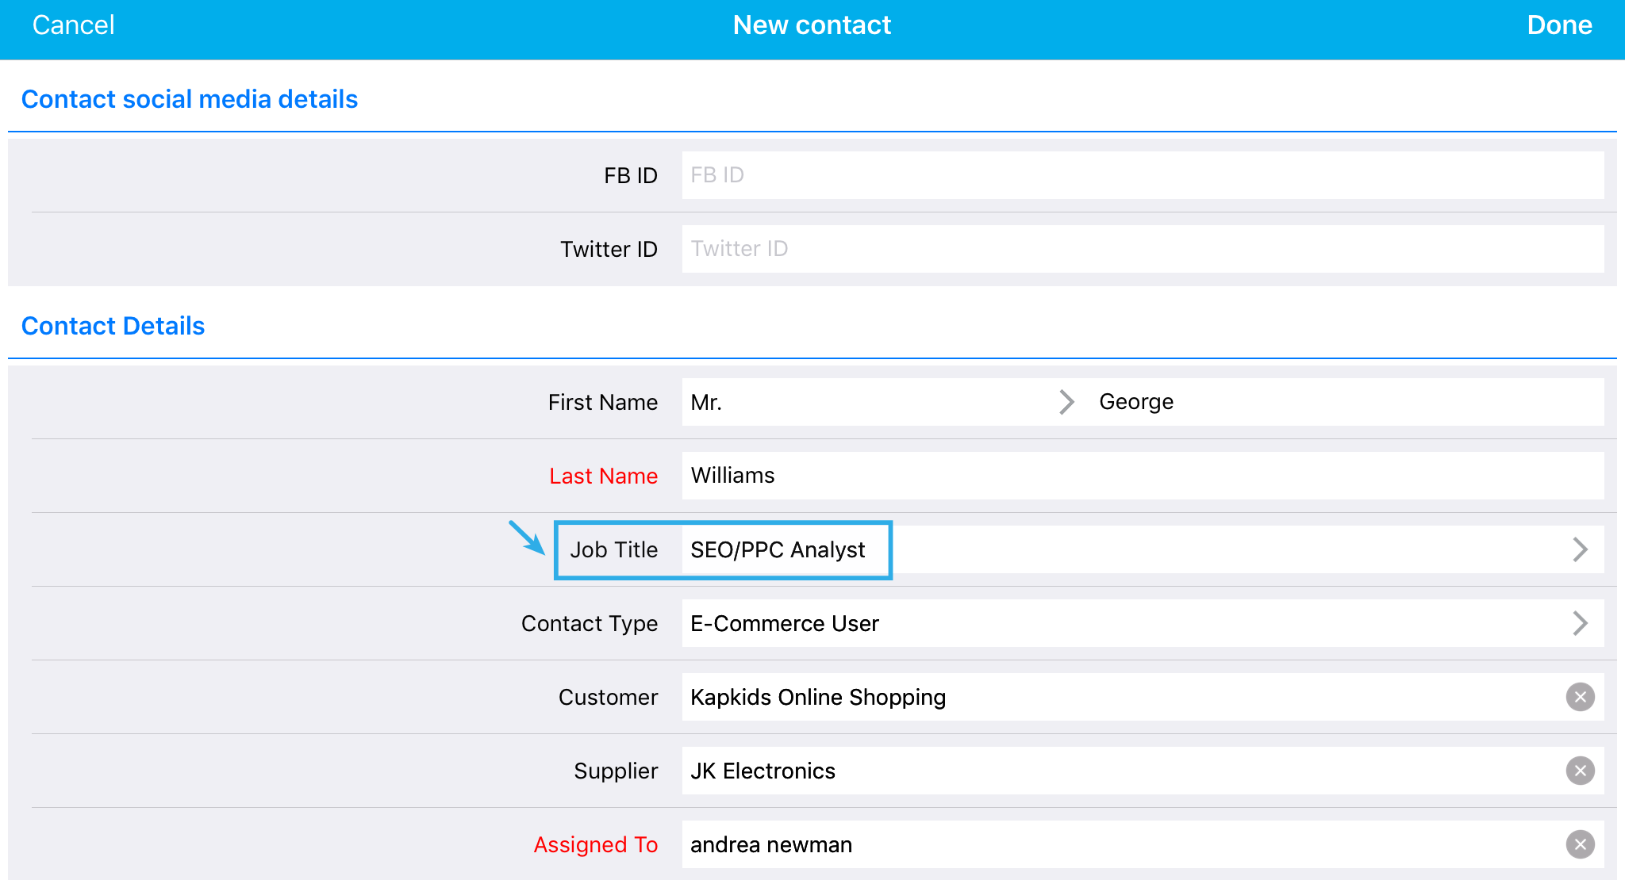Click the JK Electronics supplier text
The height and width of the screenshot is (880, 1625).
763,771
